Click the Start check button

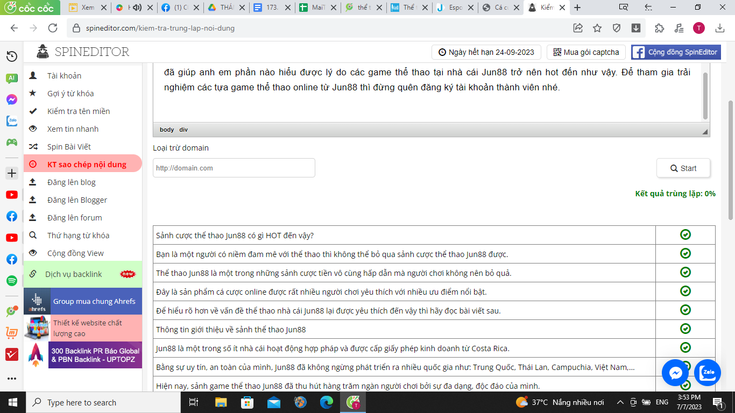coord(683,168)
